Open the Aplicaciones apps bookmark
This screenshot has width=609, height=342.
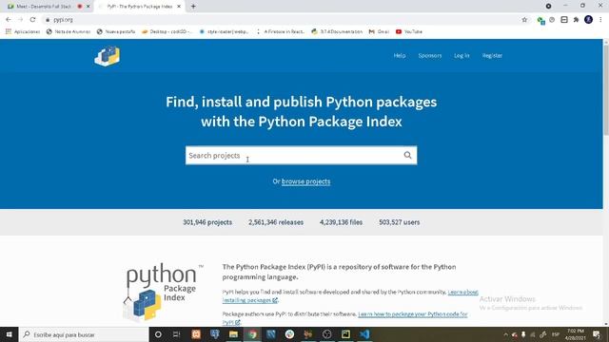tap(23, 31)
